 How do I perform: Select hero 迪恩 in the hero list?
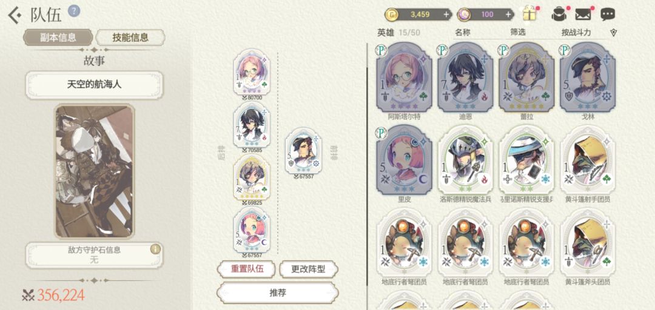click(465, 78)
